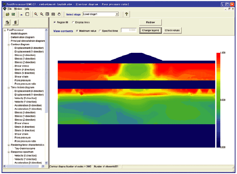The image size is (237, 174).
Task: Collapse the Time history diagram node
Action: [x=9, y=88]
